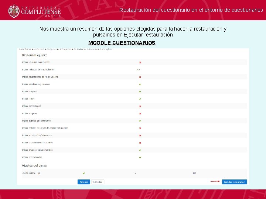Click green check for 'Incluir filtros'

tap(140, 99)
